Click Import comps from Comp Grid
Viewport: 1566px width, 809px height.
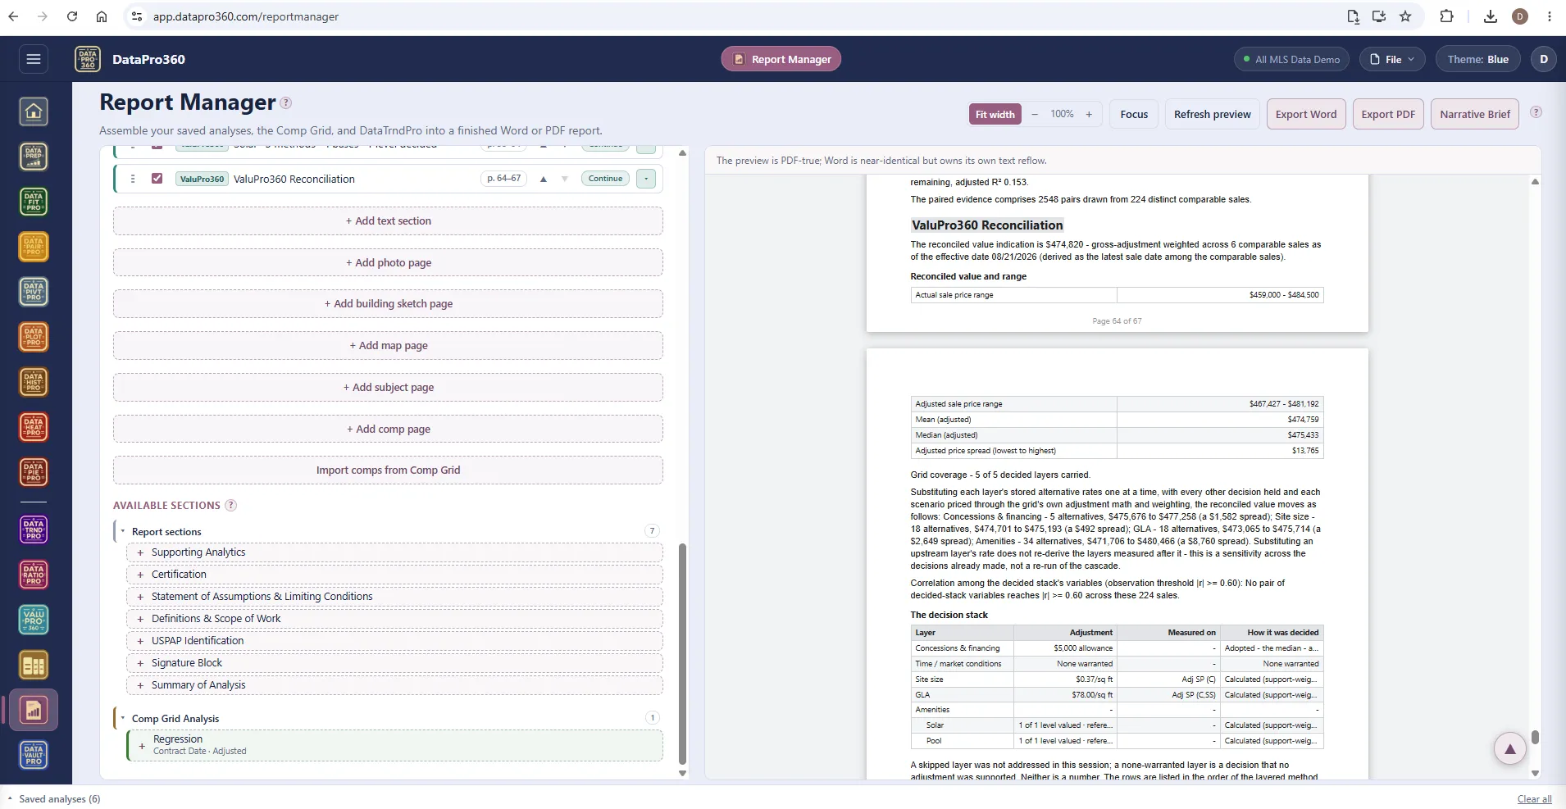[388, 470]
